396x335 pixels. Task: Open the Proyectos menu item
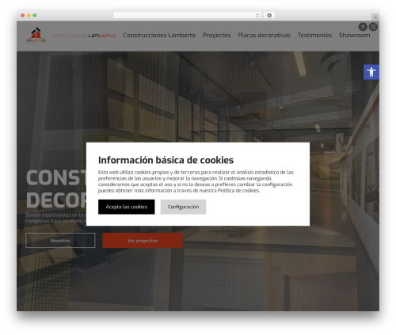[216, 36]
